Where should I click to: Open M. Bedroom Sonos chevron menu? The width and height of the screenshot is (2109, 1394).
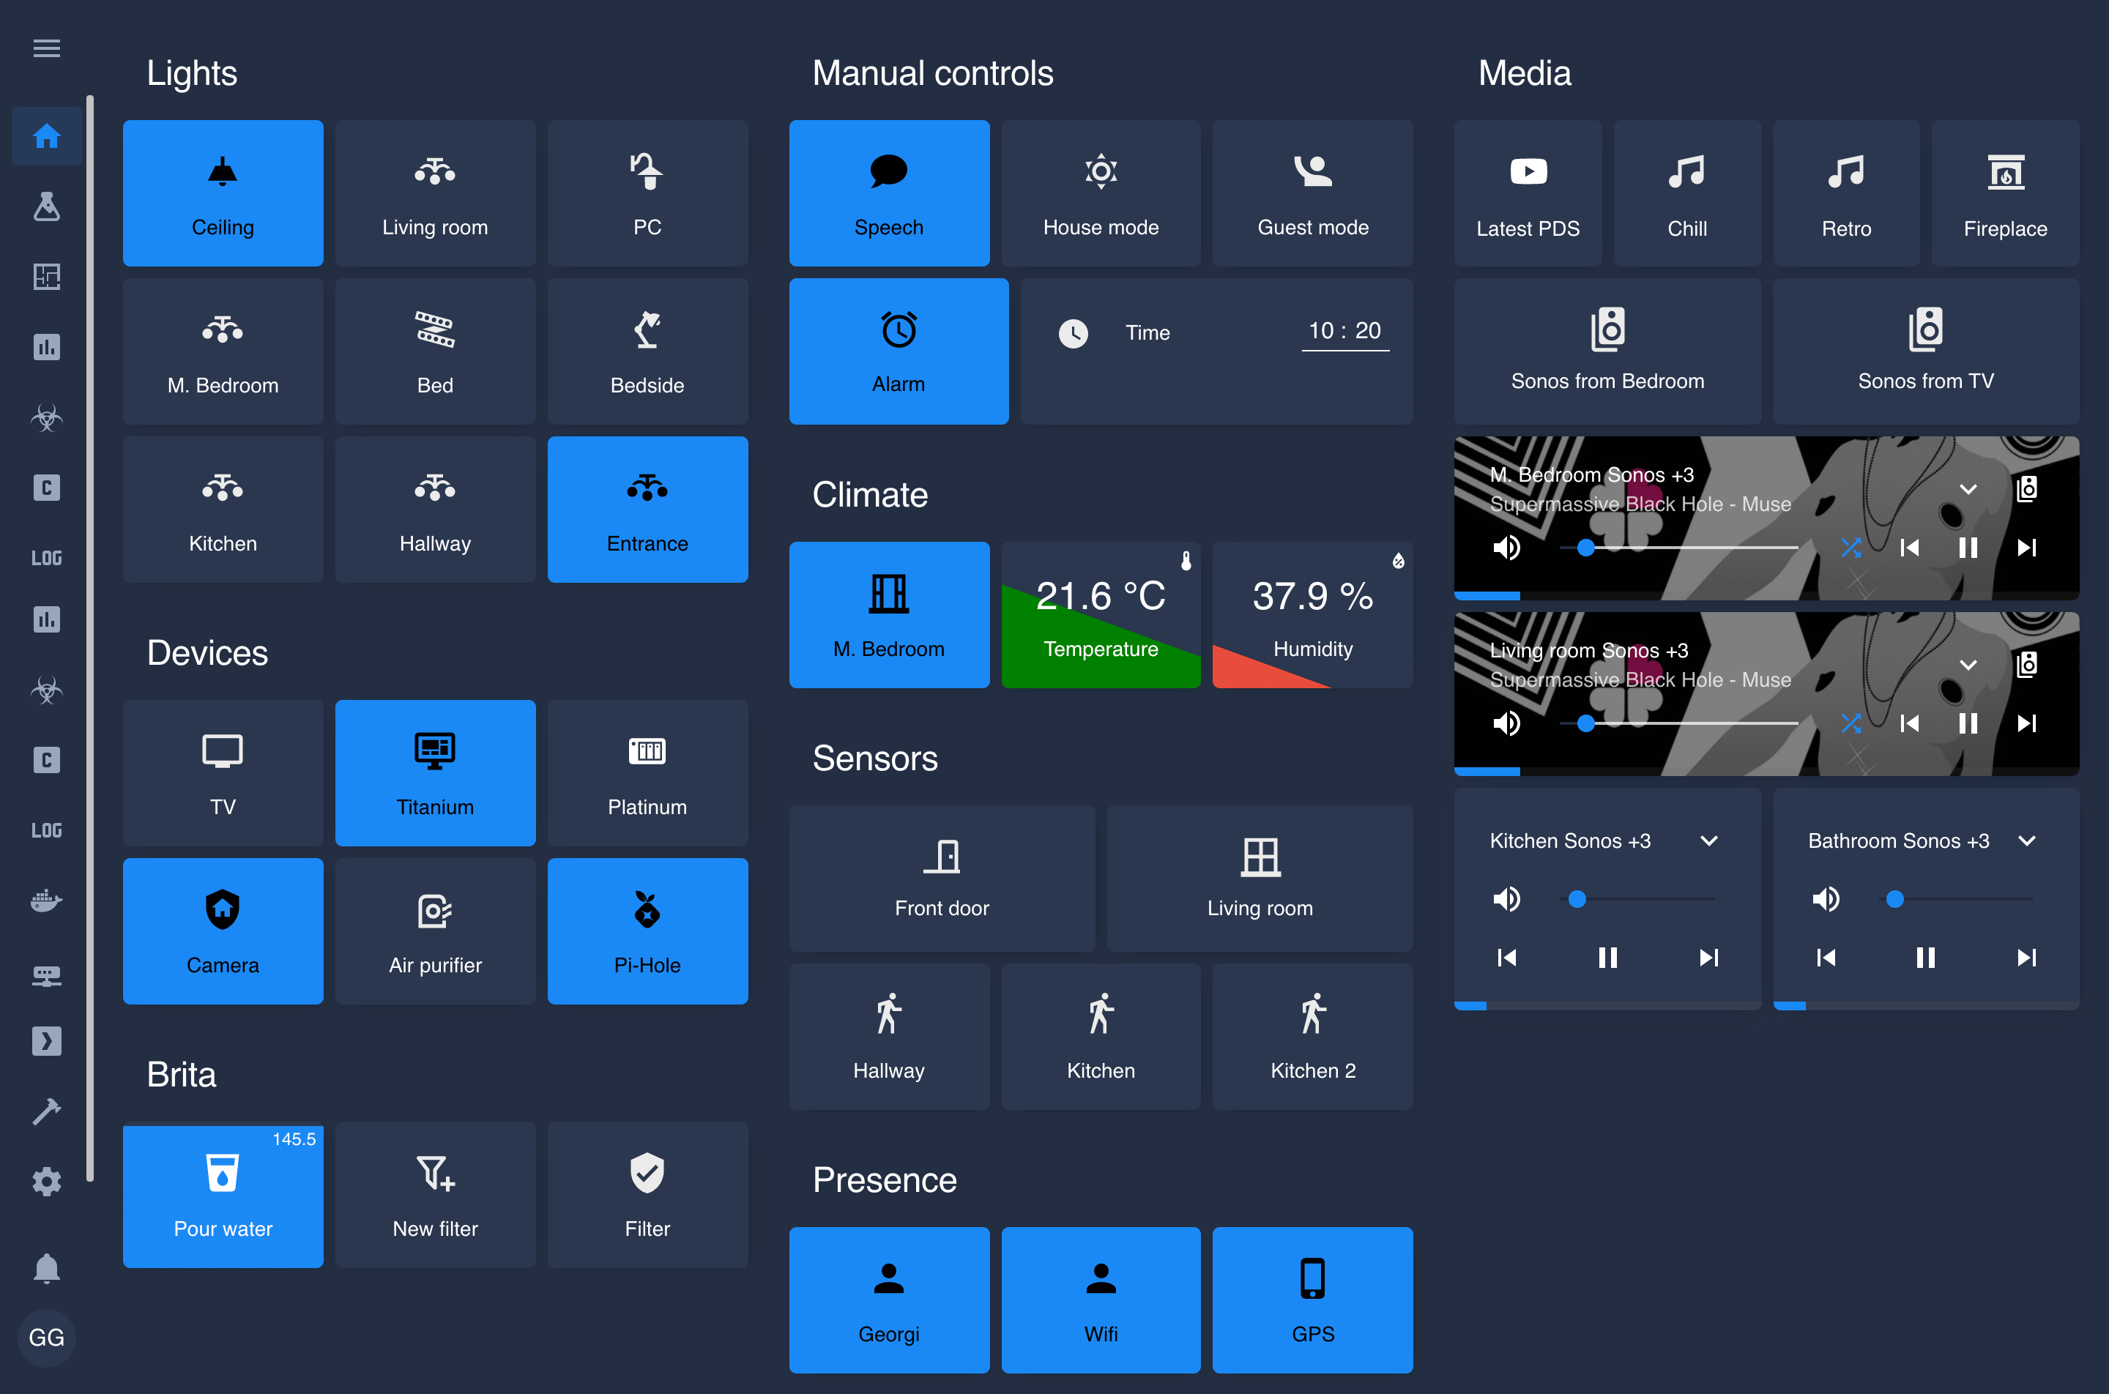1968,489
